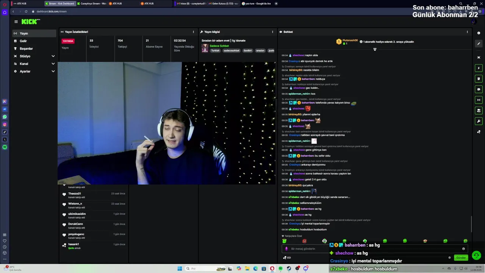Switch to yazı tura Google tab
Screen dimensions: 485x273
(257, 3)
